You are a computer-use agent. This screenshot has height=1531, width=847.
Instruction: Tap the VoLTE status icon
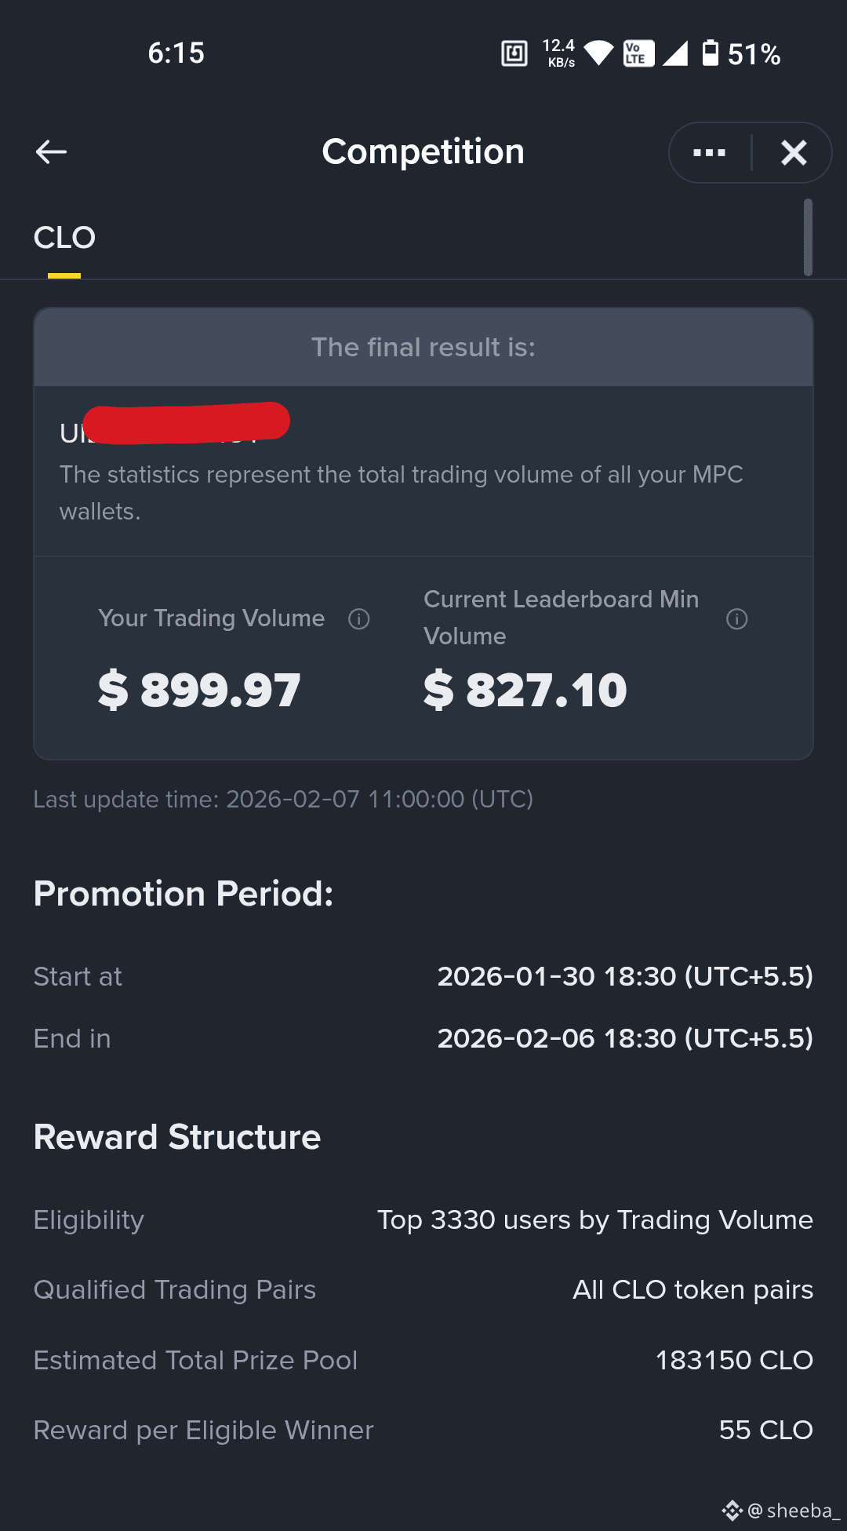click(x=638, y=53)
